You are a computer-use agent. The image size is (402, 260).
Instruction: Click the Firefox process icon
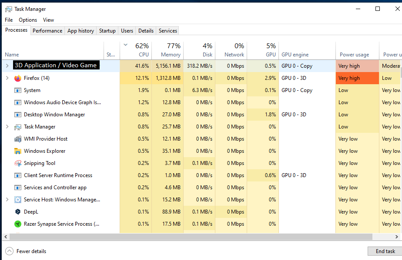17,78
